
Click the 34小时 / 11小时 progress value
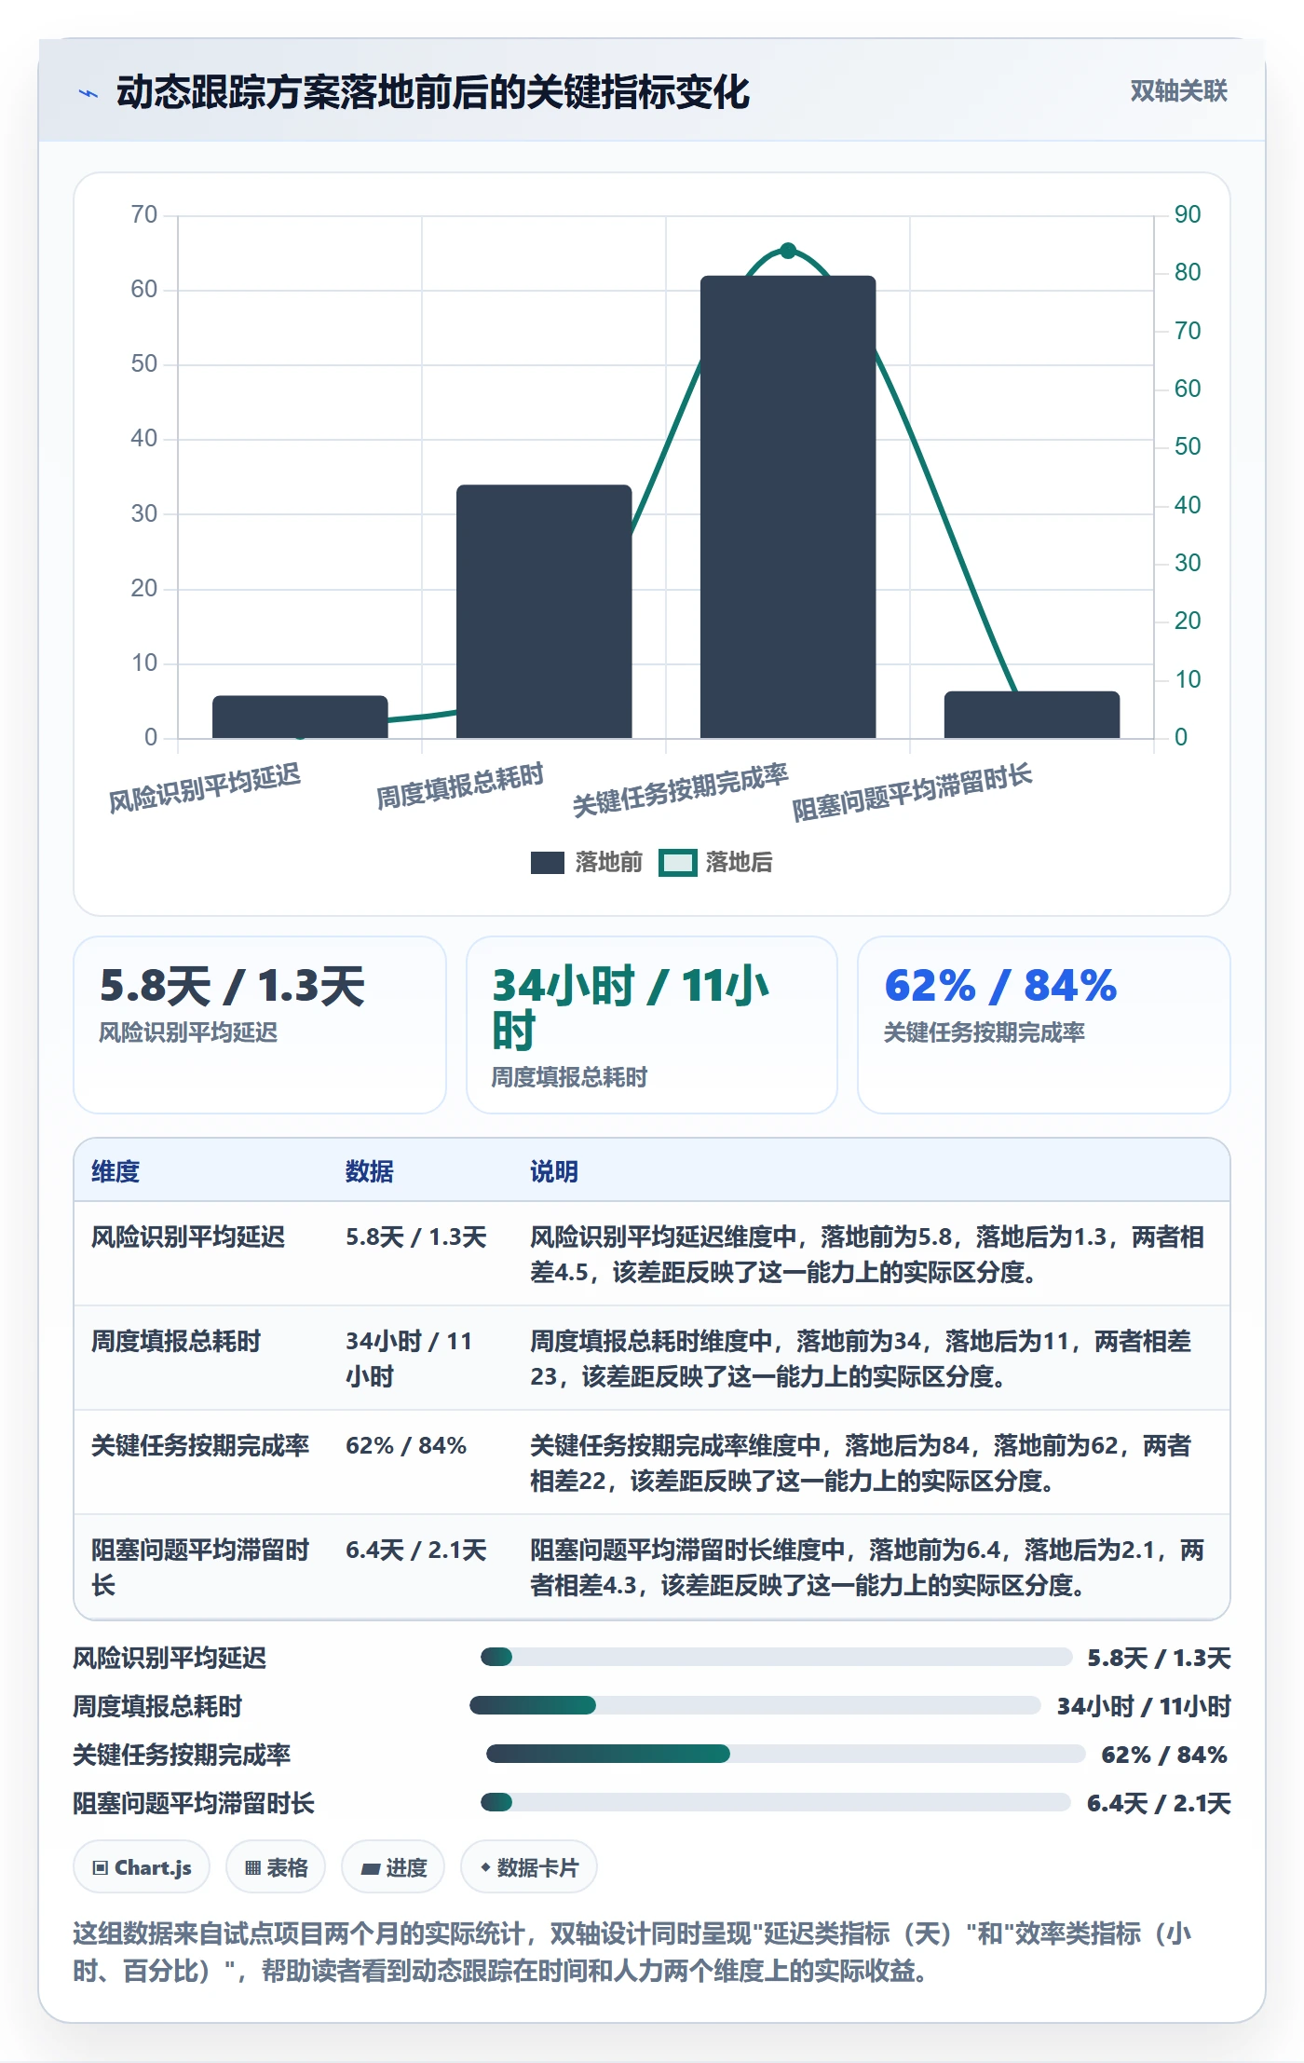pos(1144,1706)
